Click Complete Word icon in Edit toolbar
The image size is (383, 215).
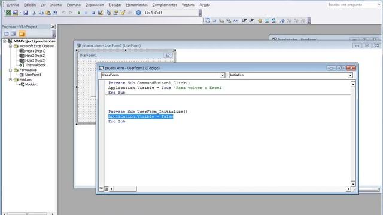click(x=235, y=21)
